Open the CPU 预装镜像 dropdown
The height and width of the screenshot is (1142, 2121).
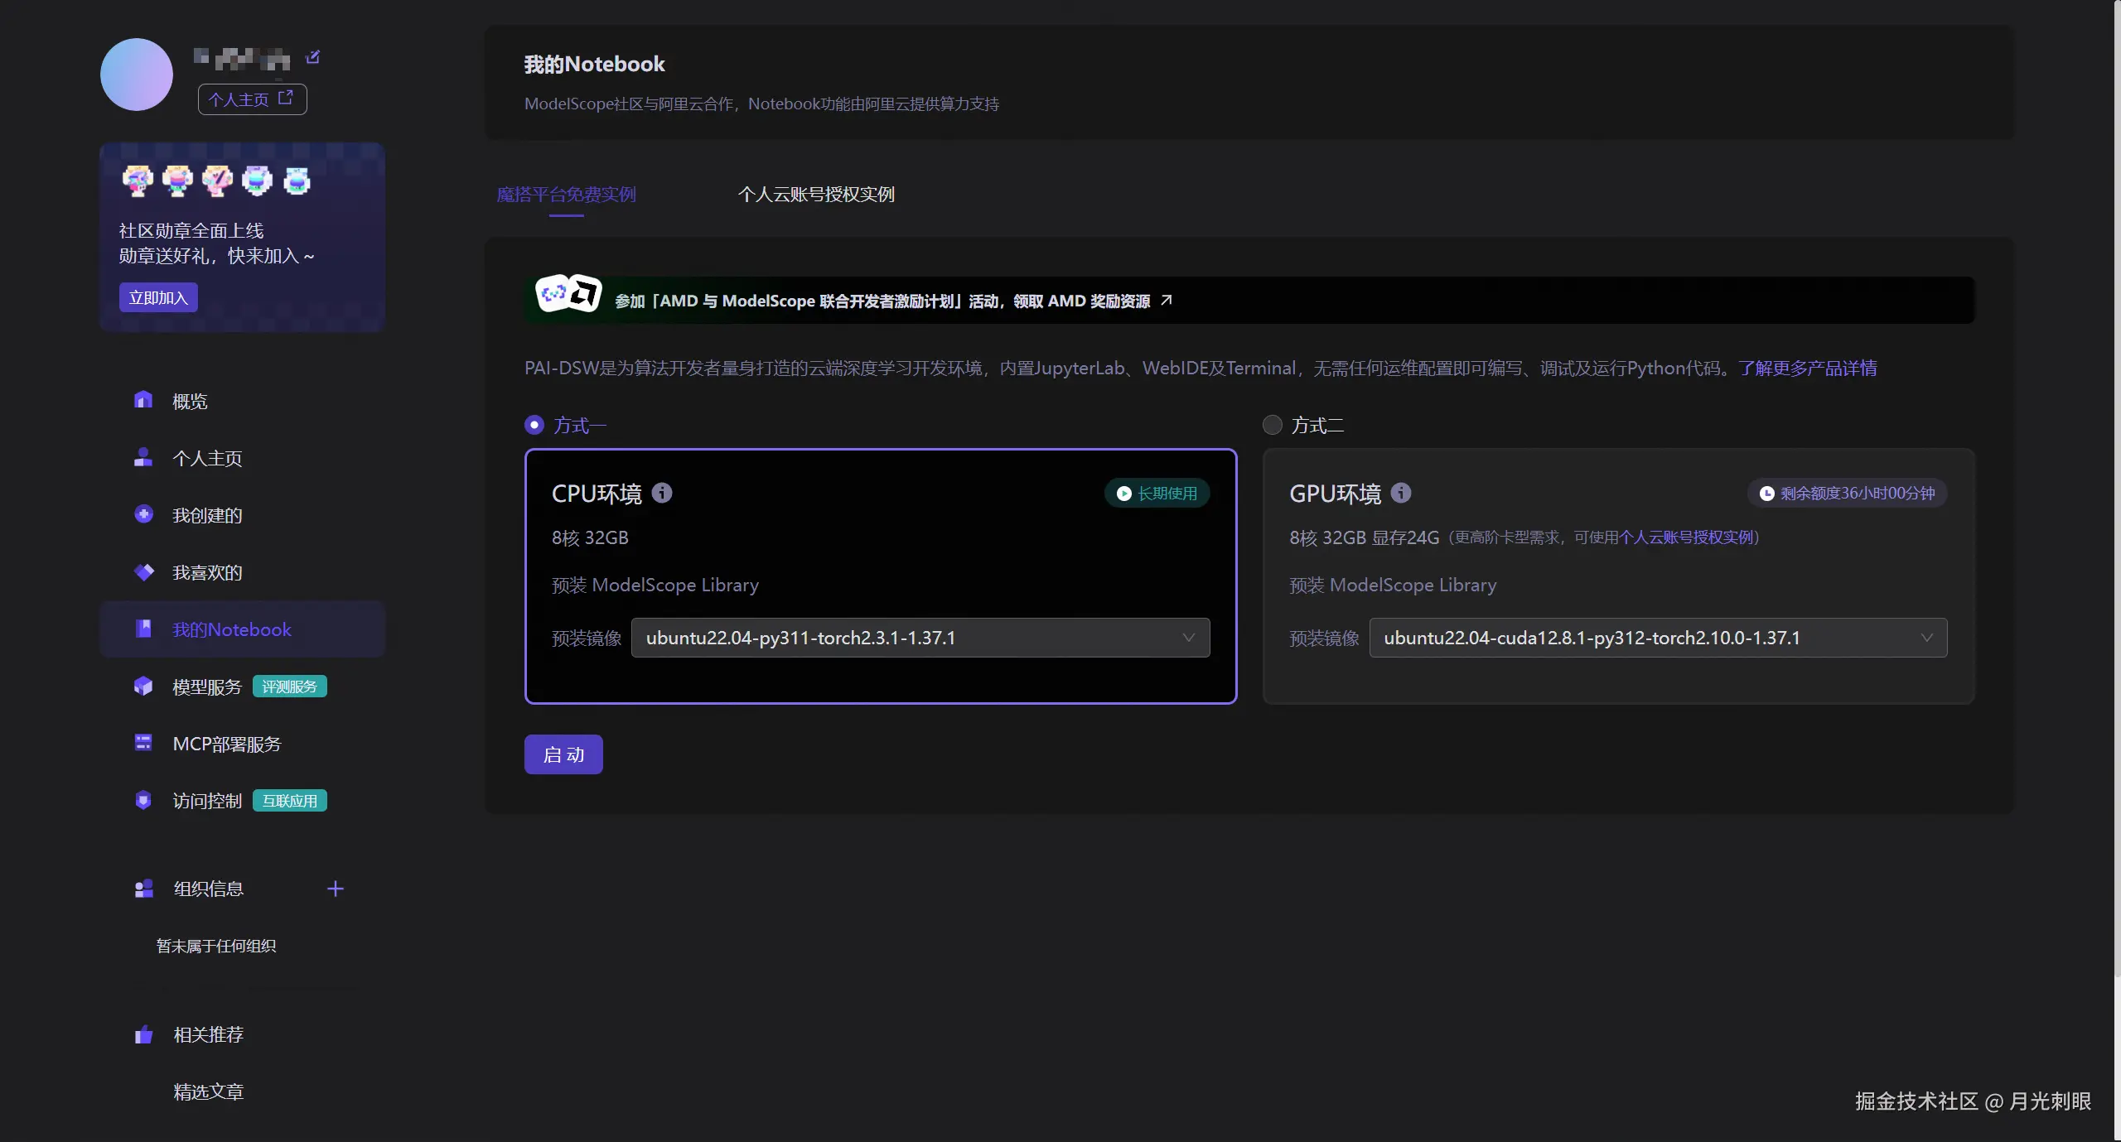pos(920,638)
